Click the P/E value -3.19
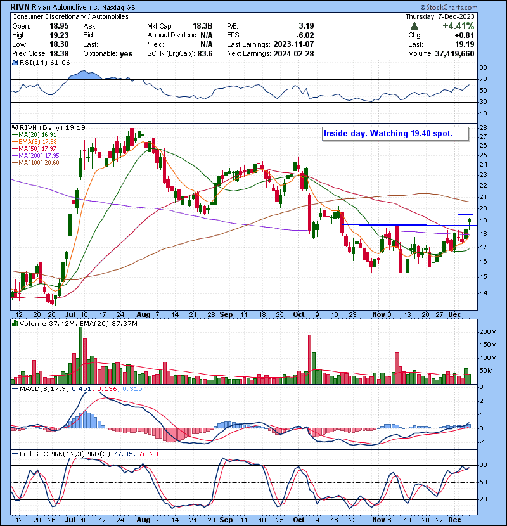507x526 pixels. (x=305, y=26)
